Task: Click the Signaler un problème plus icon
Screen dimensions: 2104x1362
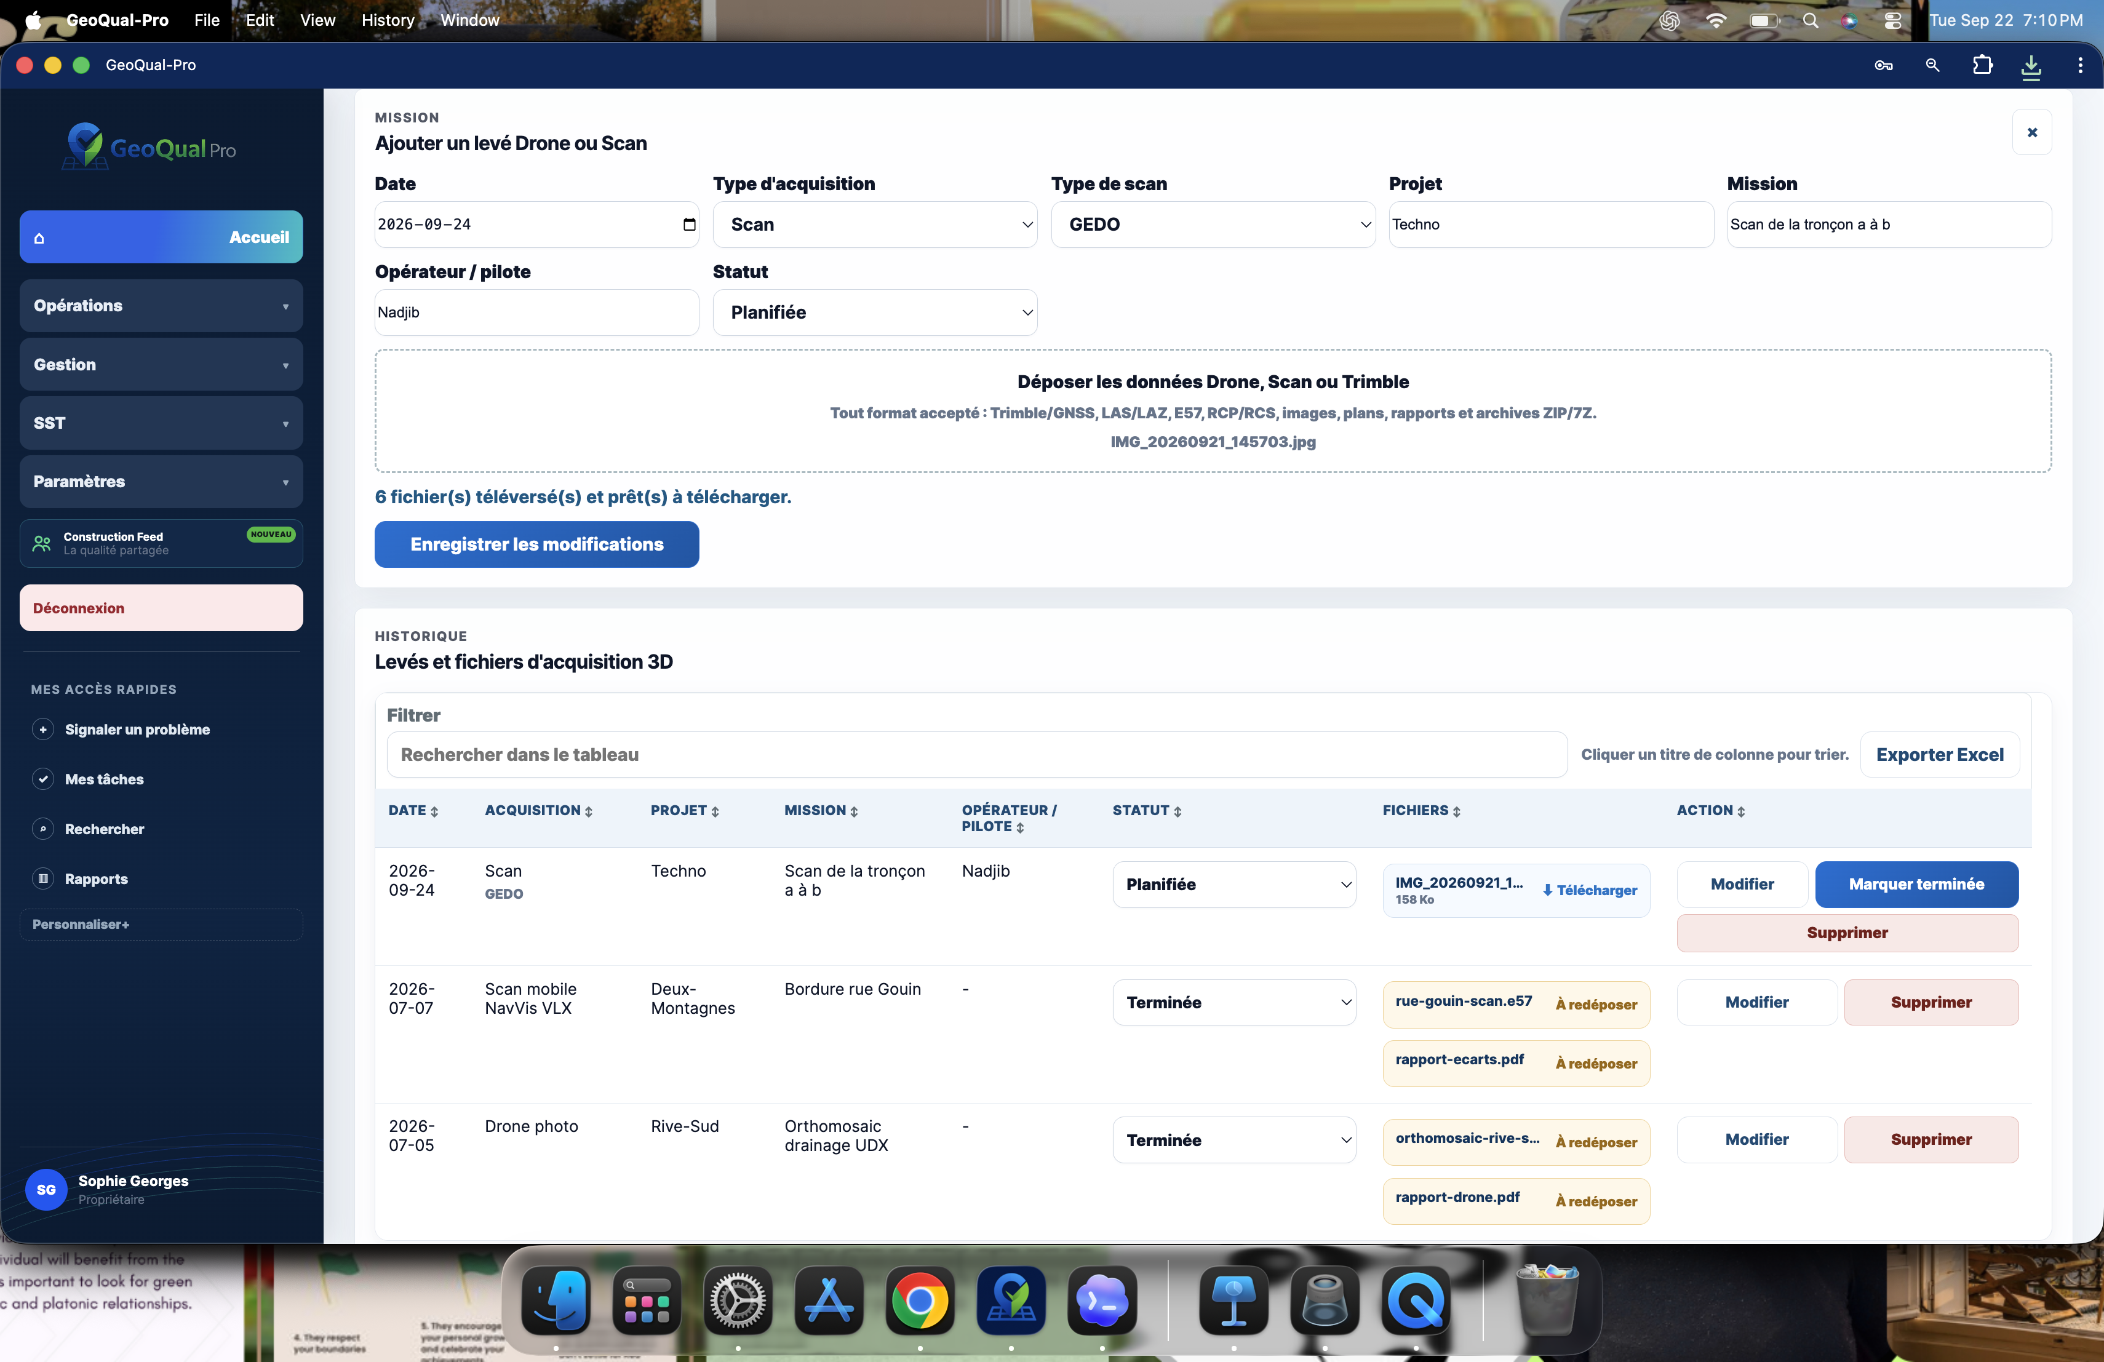Action: click(42, 729)
